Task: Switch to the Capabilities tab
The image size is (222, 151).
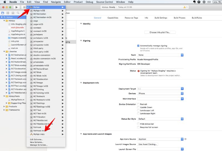Action: tap(113, 18)
